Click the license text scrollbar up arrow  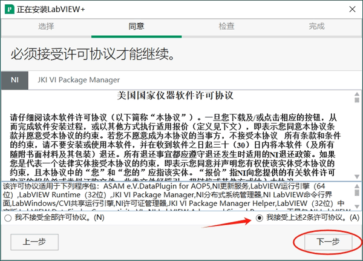[357, 94]
